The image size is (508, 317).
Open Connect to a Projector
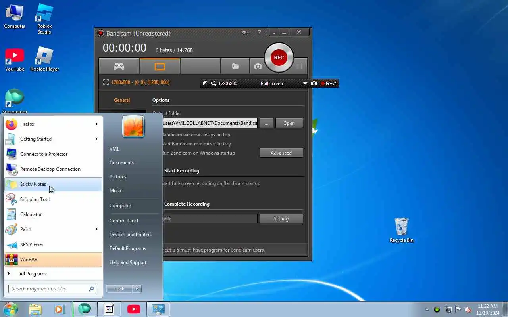point(53,154)
